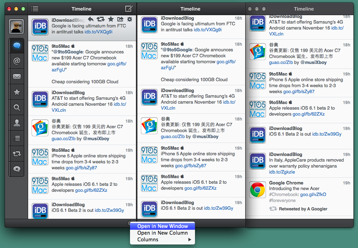Click Google Chrome username in third window
Viewport: 358px width, 248px height.
click(x=286, y=183)
